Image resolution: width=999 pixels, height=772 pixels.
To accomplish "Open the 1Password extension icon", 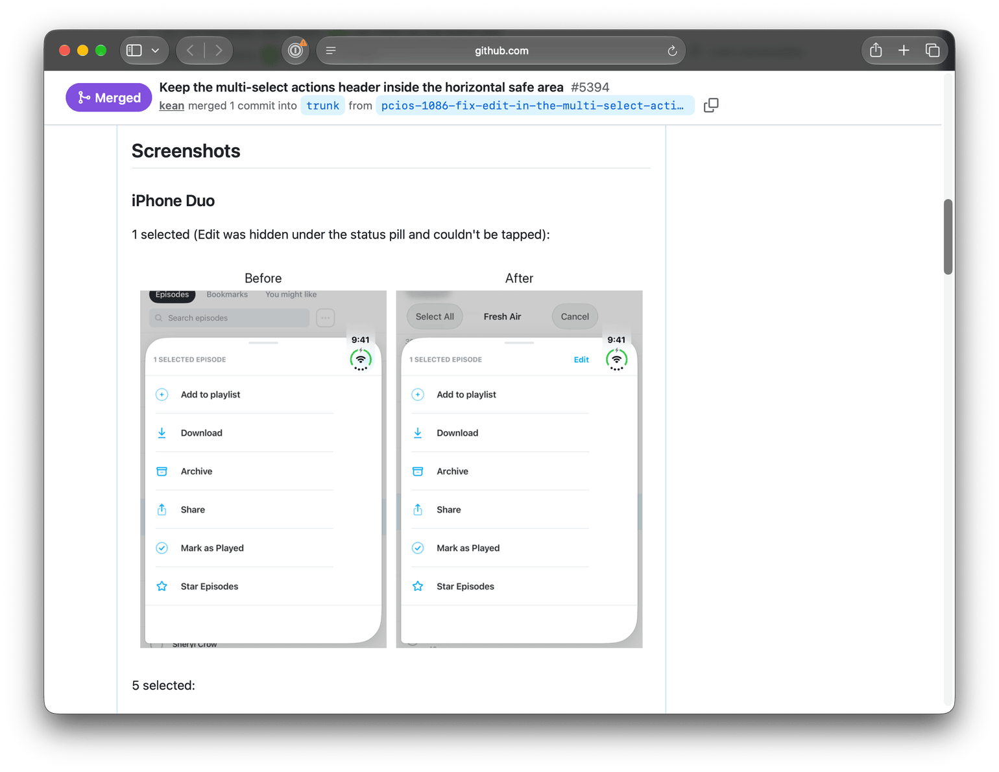I will [296, 50].
